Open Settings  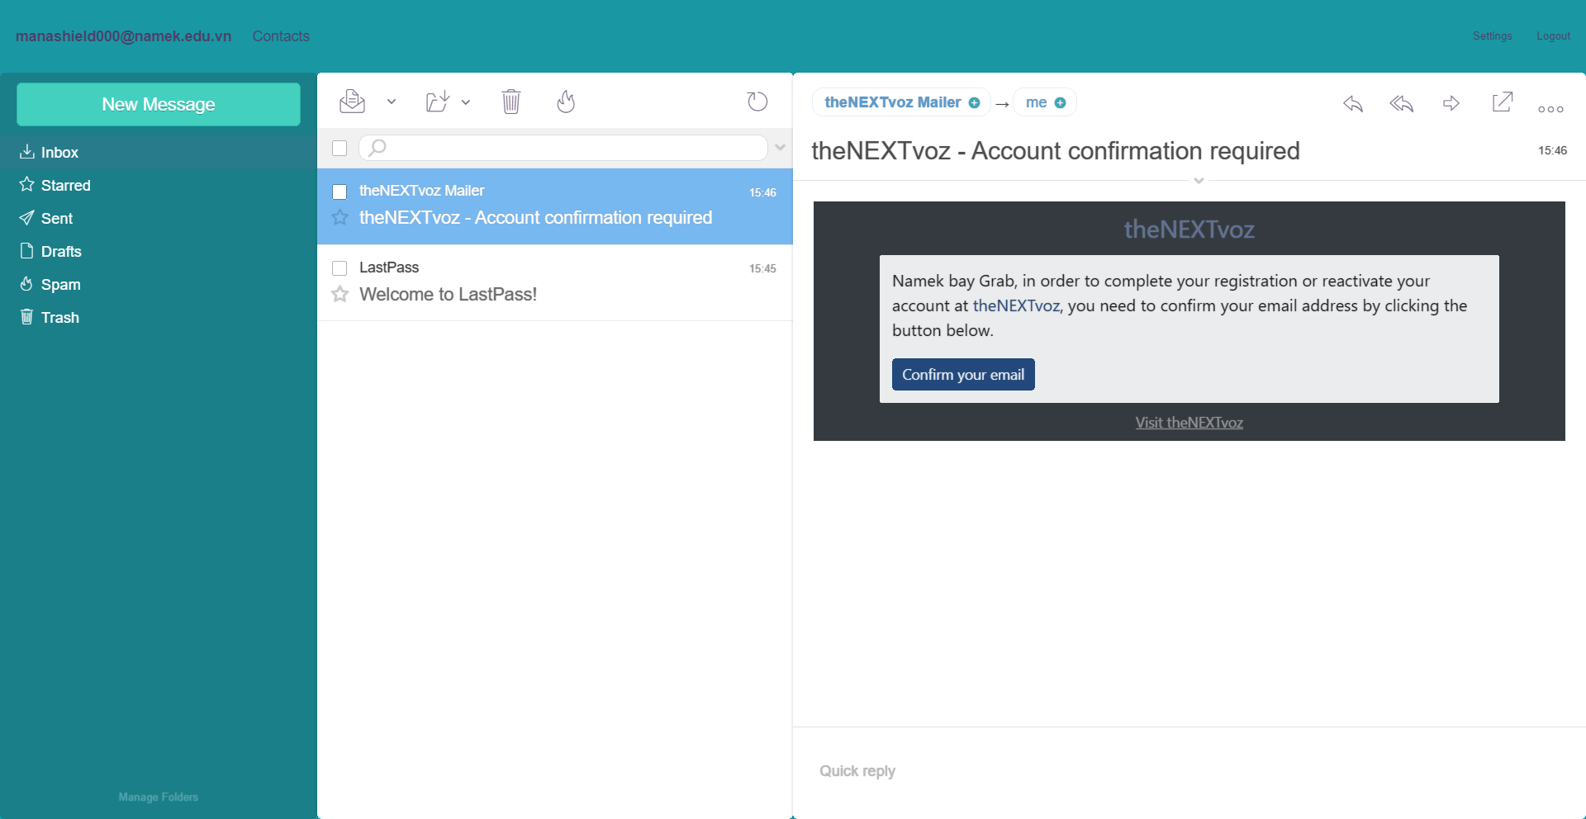[x=1493, y=36]
